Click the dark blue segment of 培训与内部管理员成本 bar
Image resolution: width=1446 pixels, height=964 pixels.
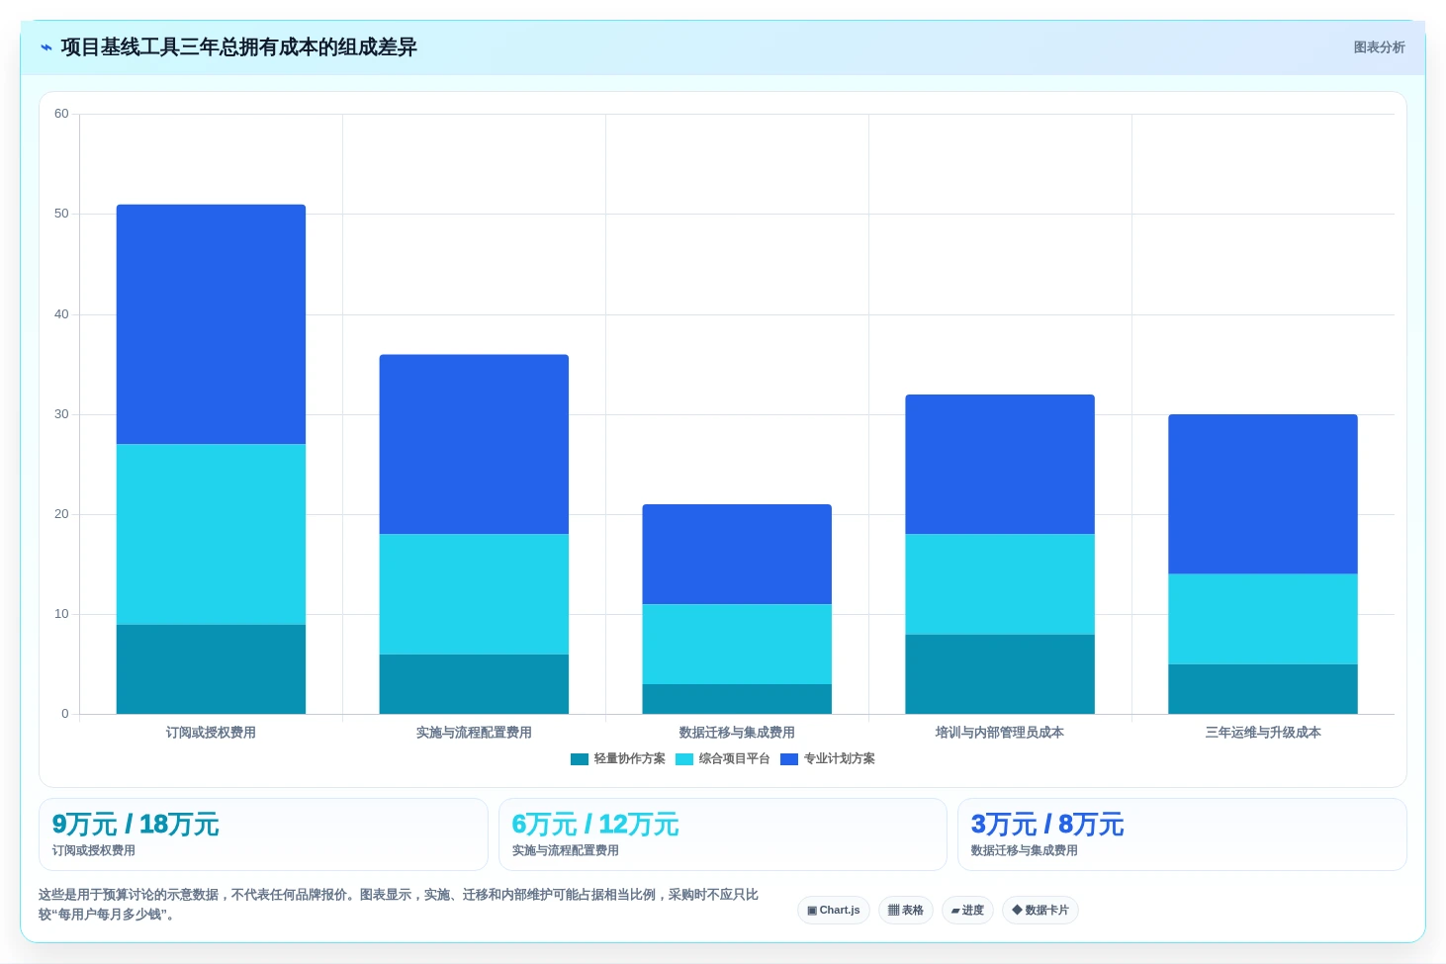click(x=1000, y=464)
